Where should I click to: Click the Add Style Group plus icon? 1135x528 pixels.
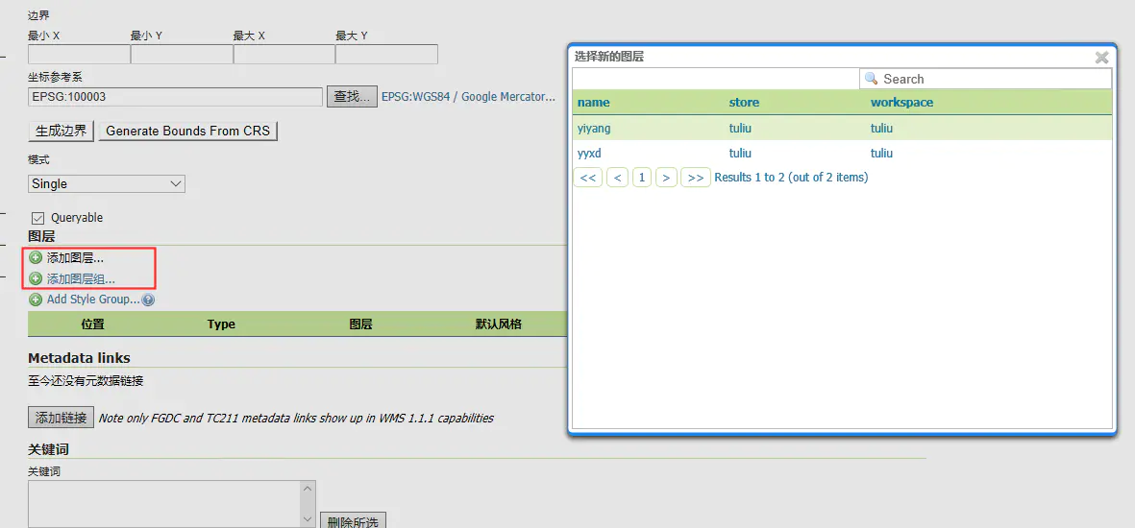point(36,300)
